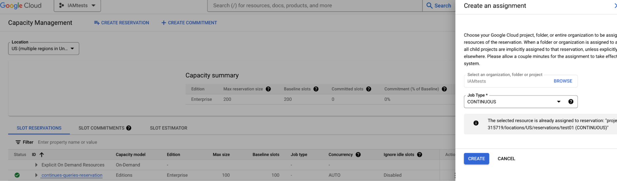Click help icon next to Committed slots
The height and width of the screenshot is (181, 617).
click(369, 89)
